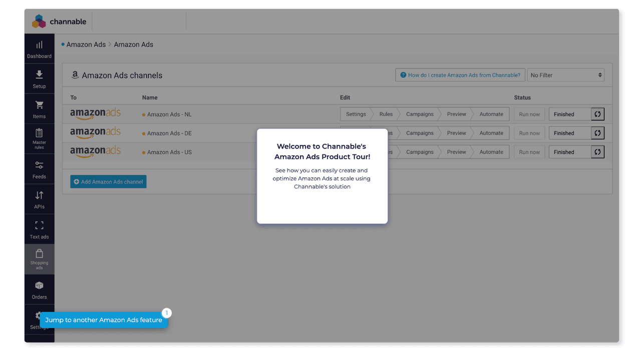The width and height of the screenshot is (641, 352).
Task: Click the Name column header
Action: 150,97
